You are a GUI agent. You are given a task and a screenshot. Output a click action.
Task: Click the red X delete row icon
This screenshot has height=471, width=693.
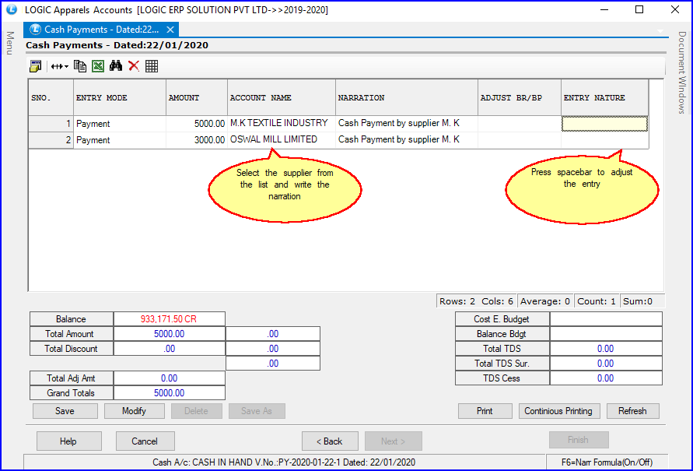coord(134,66)
